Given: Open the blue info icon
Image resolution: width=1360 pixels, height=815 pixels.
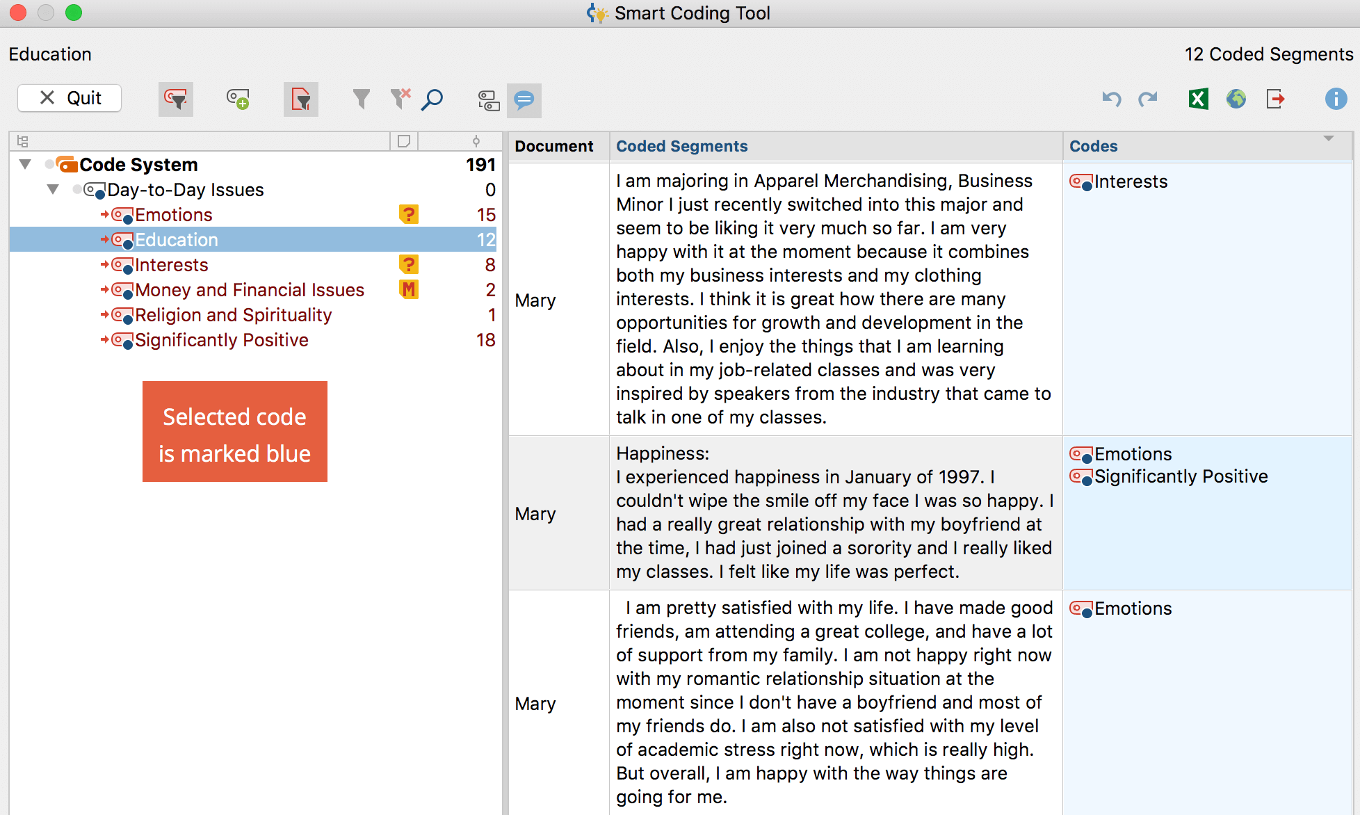Looking at the screenshot, I should point(1336,99).
